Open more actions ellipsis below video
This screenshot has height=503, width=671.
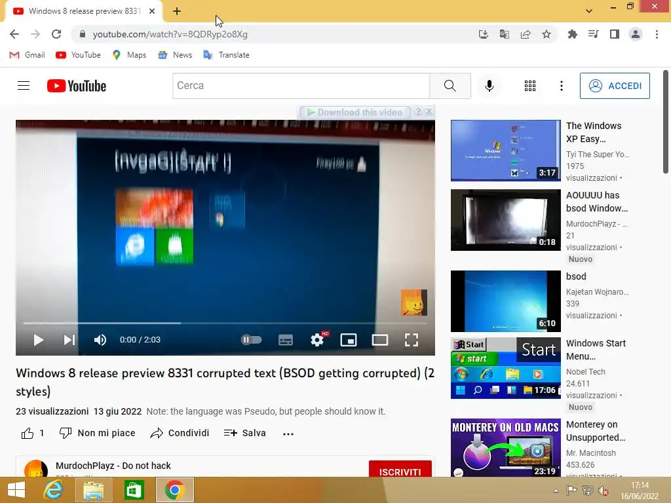(288, 434)
